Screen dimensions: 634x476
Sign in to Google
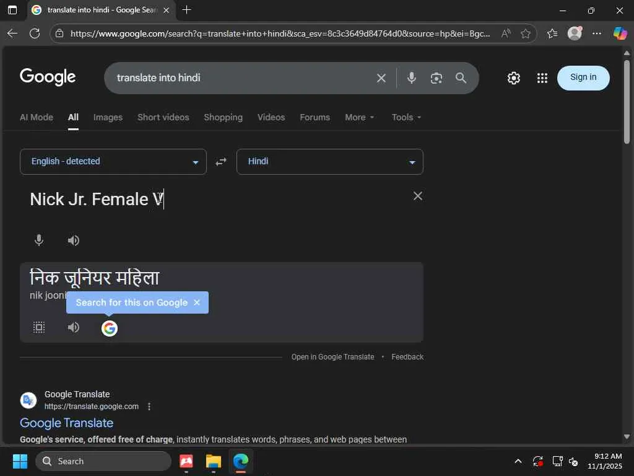(583, 77)
